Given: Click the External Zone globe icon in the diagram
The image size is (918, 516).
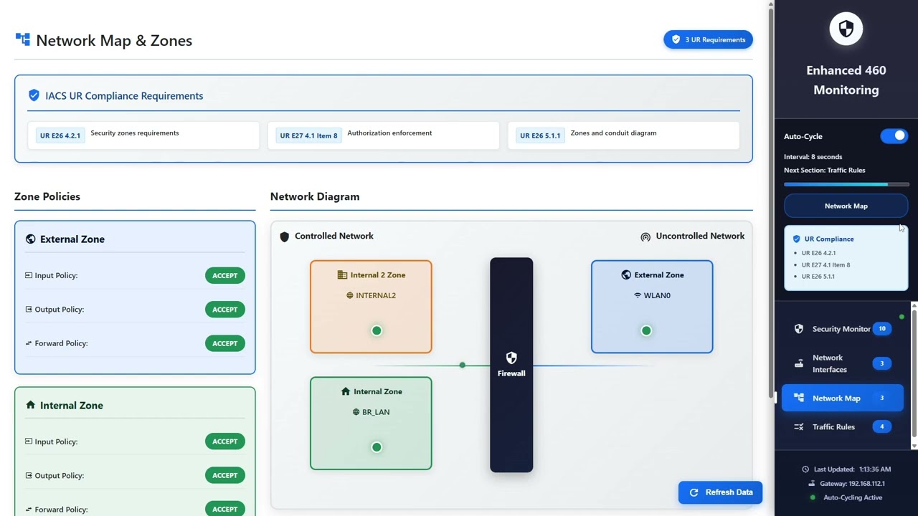Looking at the screenshot, I should (x=626, y=274).
